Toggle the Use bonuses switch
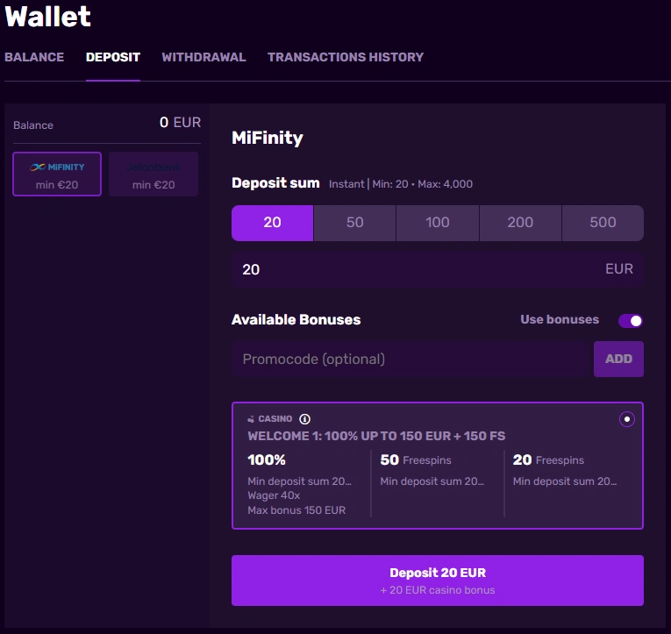 [x=630, y=320]
